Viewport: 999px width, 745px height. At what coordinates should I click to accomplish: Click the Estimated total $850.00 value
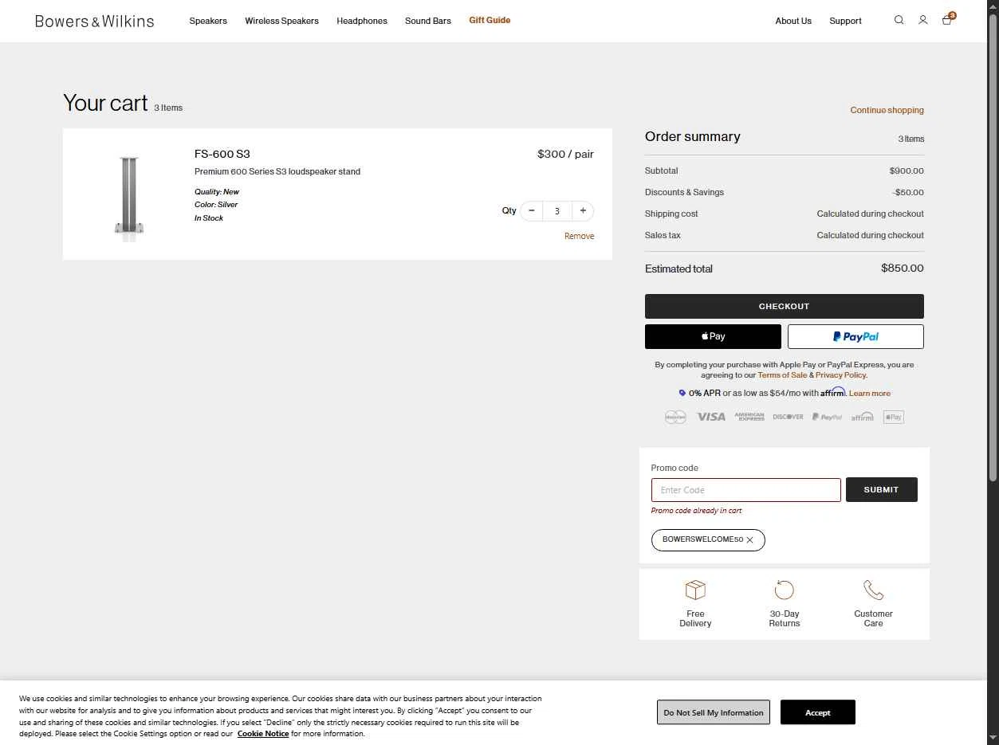click(x=903, y=269)
